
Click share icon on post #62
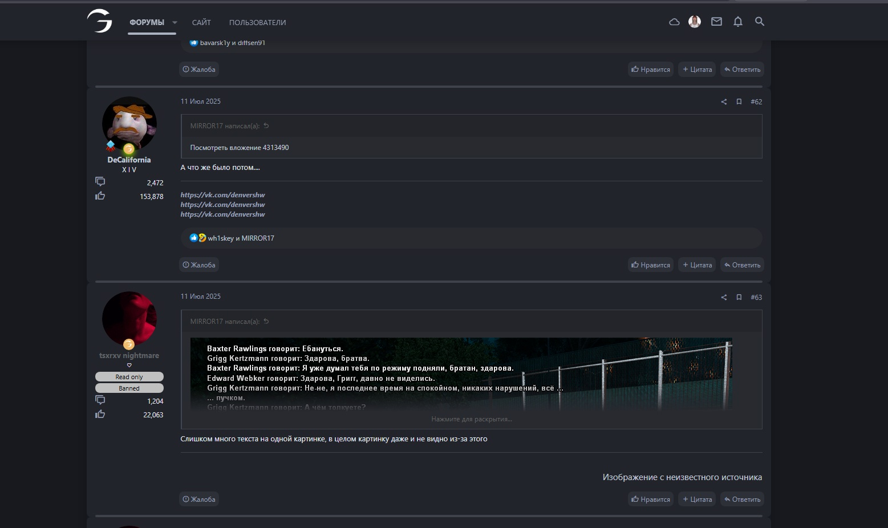[x=724, y=102]
